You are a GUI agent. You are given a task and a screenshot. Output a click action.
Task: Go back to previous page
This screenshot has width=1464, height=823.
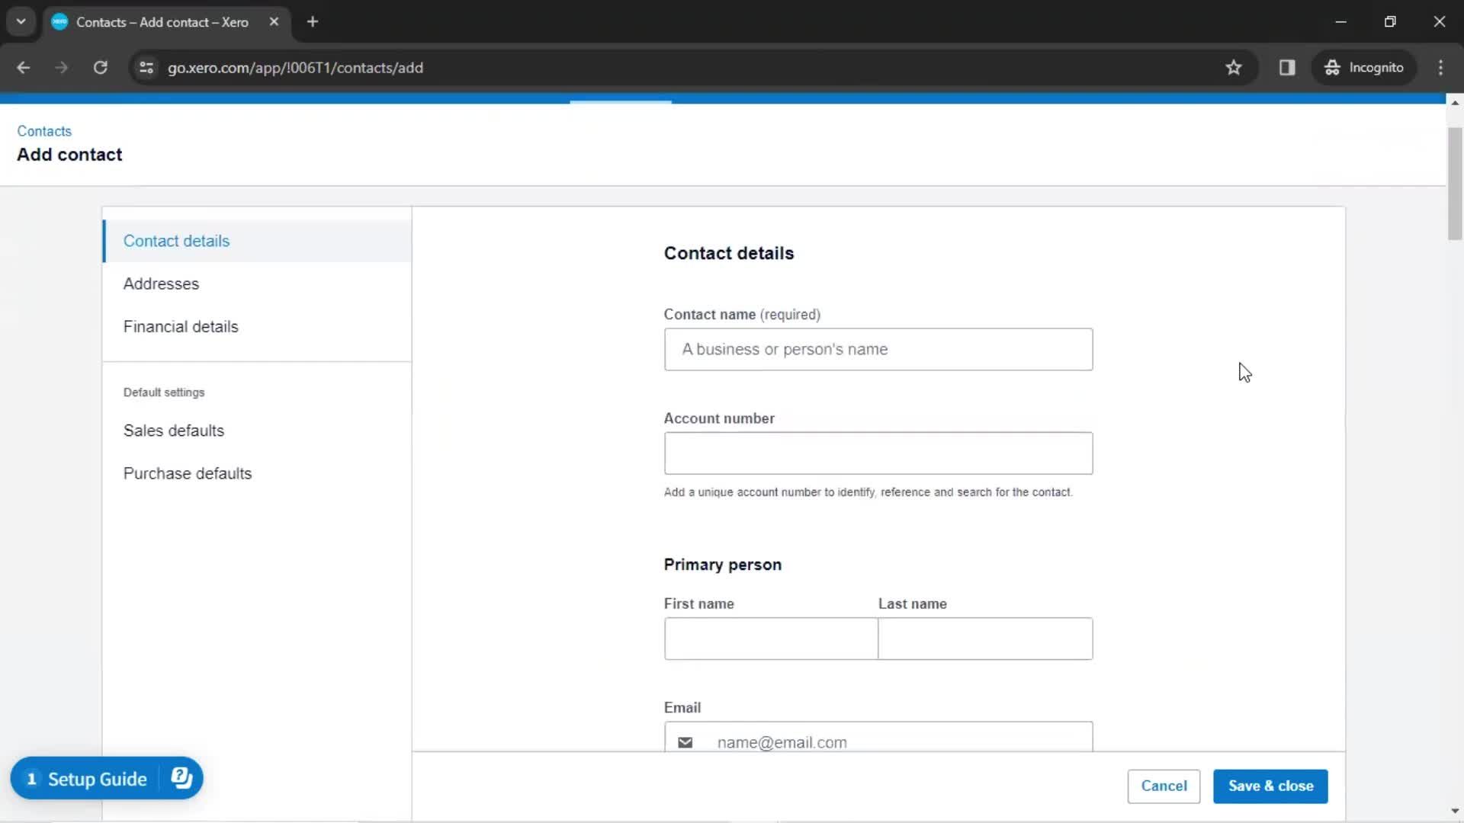[23, 68]
